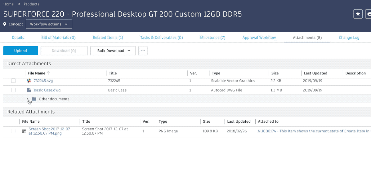Open the three-dots more actions menu
Viewport: 371px width, 186px height.
[x=143, y=51]
